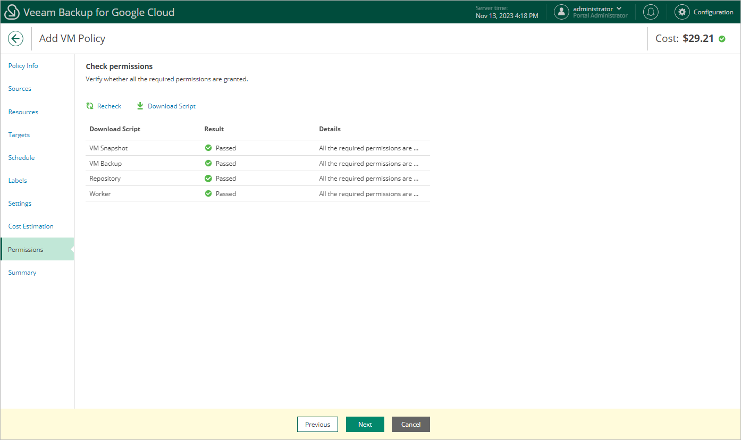Click the administrator user avatar icon
This screenshot has height=440, width=741.
(x=561, y=12)
